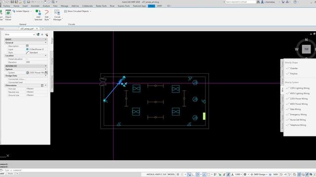Collapse the Location properties group
Viewport: 316px width, 177px height.
coord(45,56)
